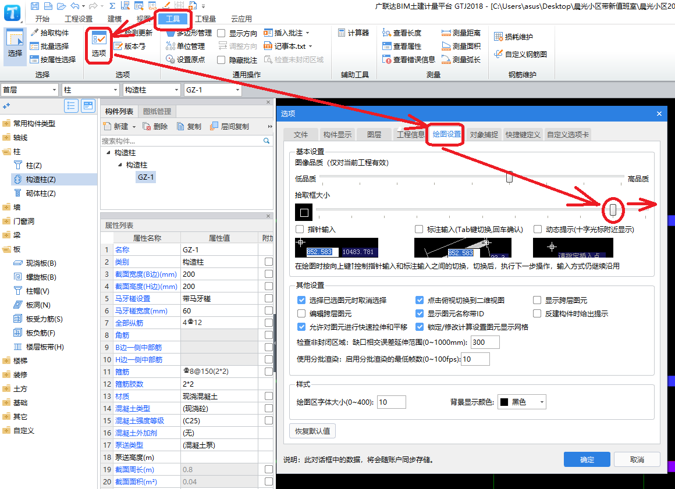Open 批量选择 batch select tool
675x489 pixels.
click(49, 46)
